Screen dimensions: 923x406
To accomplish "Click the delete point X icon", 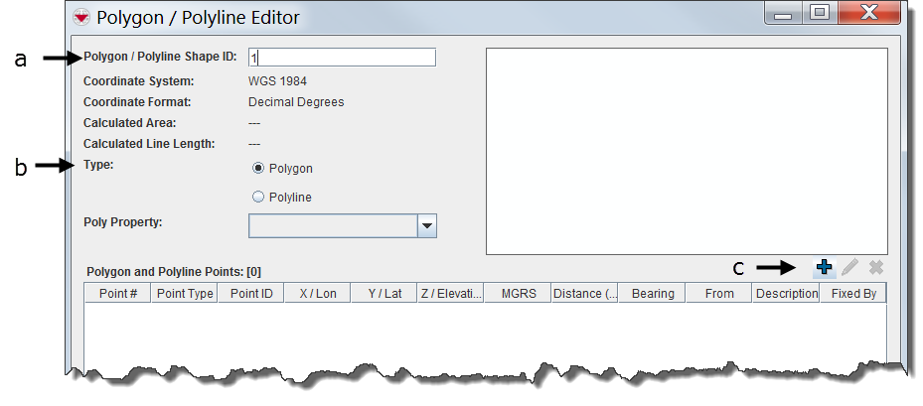I will click(875, 268).
